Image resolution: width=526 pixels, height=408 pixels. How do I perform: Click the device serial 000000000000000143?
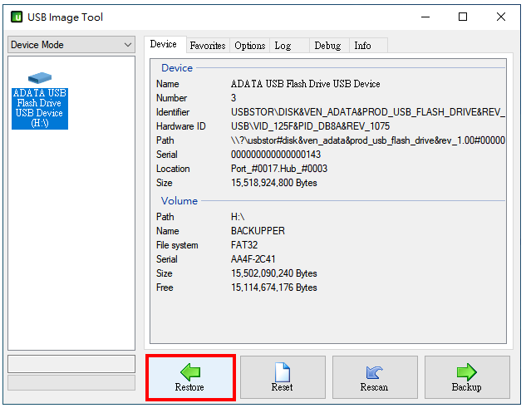[276, 155]
